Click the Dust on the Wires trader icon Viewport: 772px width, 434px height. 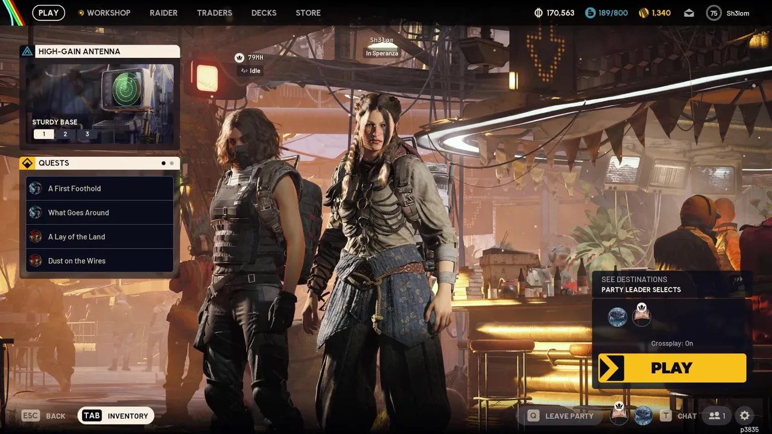[x=36, y=260]
